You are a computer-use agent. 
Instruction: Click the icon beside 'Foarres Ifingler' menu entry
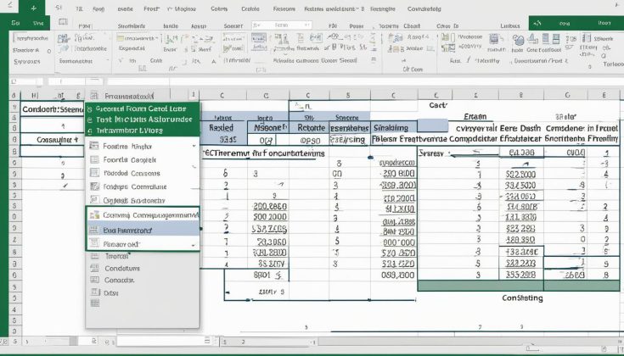click(x=94, y=146)
